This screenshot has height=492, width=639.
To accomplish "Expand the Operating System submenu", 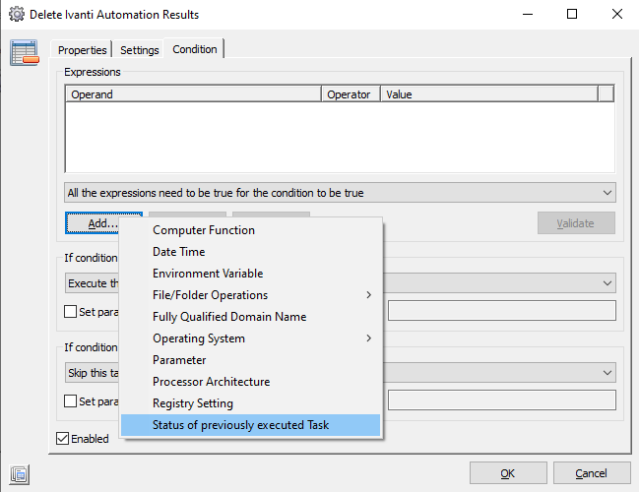I will coord(251,338).
